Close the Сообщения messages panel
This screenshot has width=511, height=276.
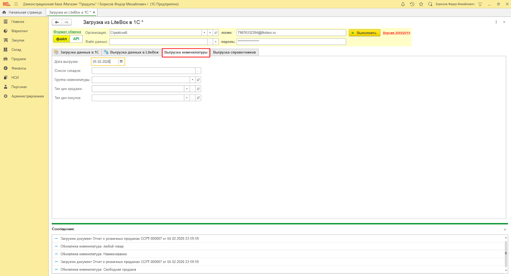pyautogui.click(x=505, y=229)
